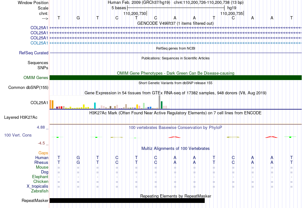Click the Sequences track label
Viewport: 302px width, 208px height.
pyautogui.click(x=38, y=63)
